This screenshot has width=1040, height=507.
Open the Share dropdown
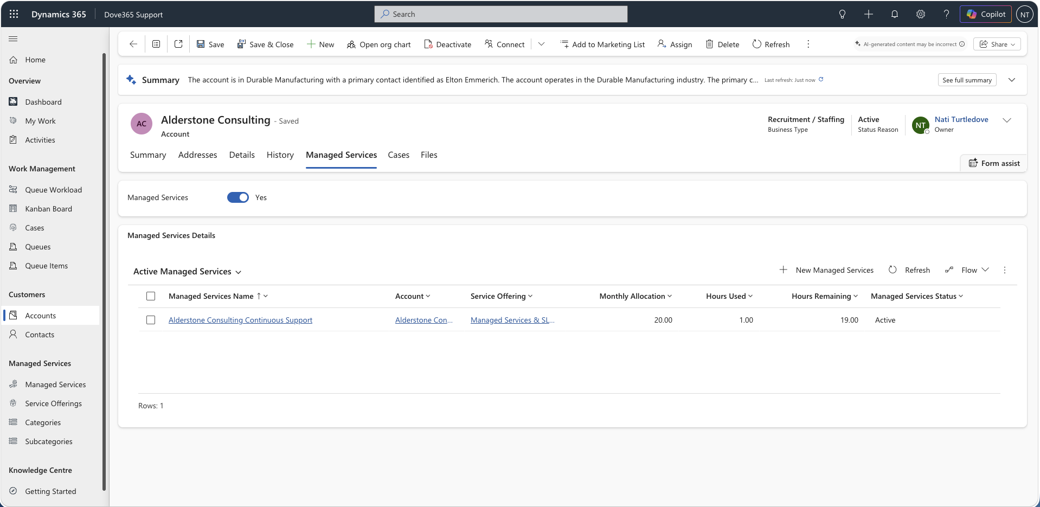pos(997,44)
